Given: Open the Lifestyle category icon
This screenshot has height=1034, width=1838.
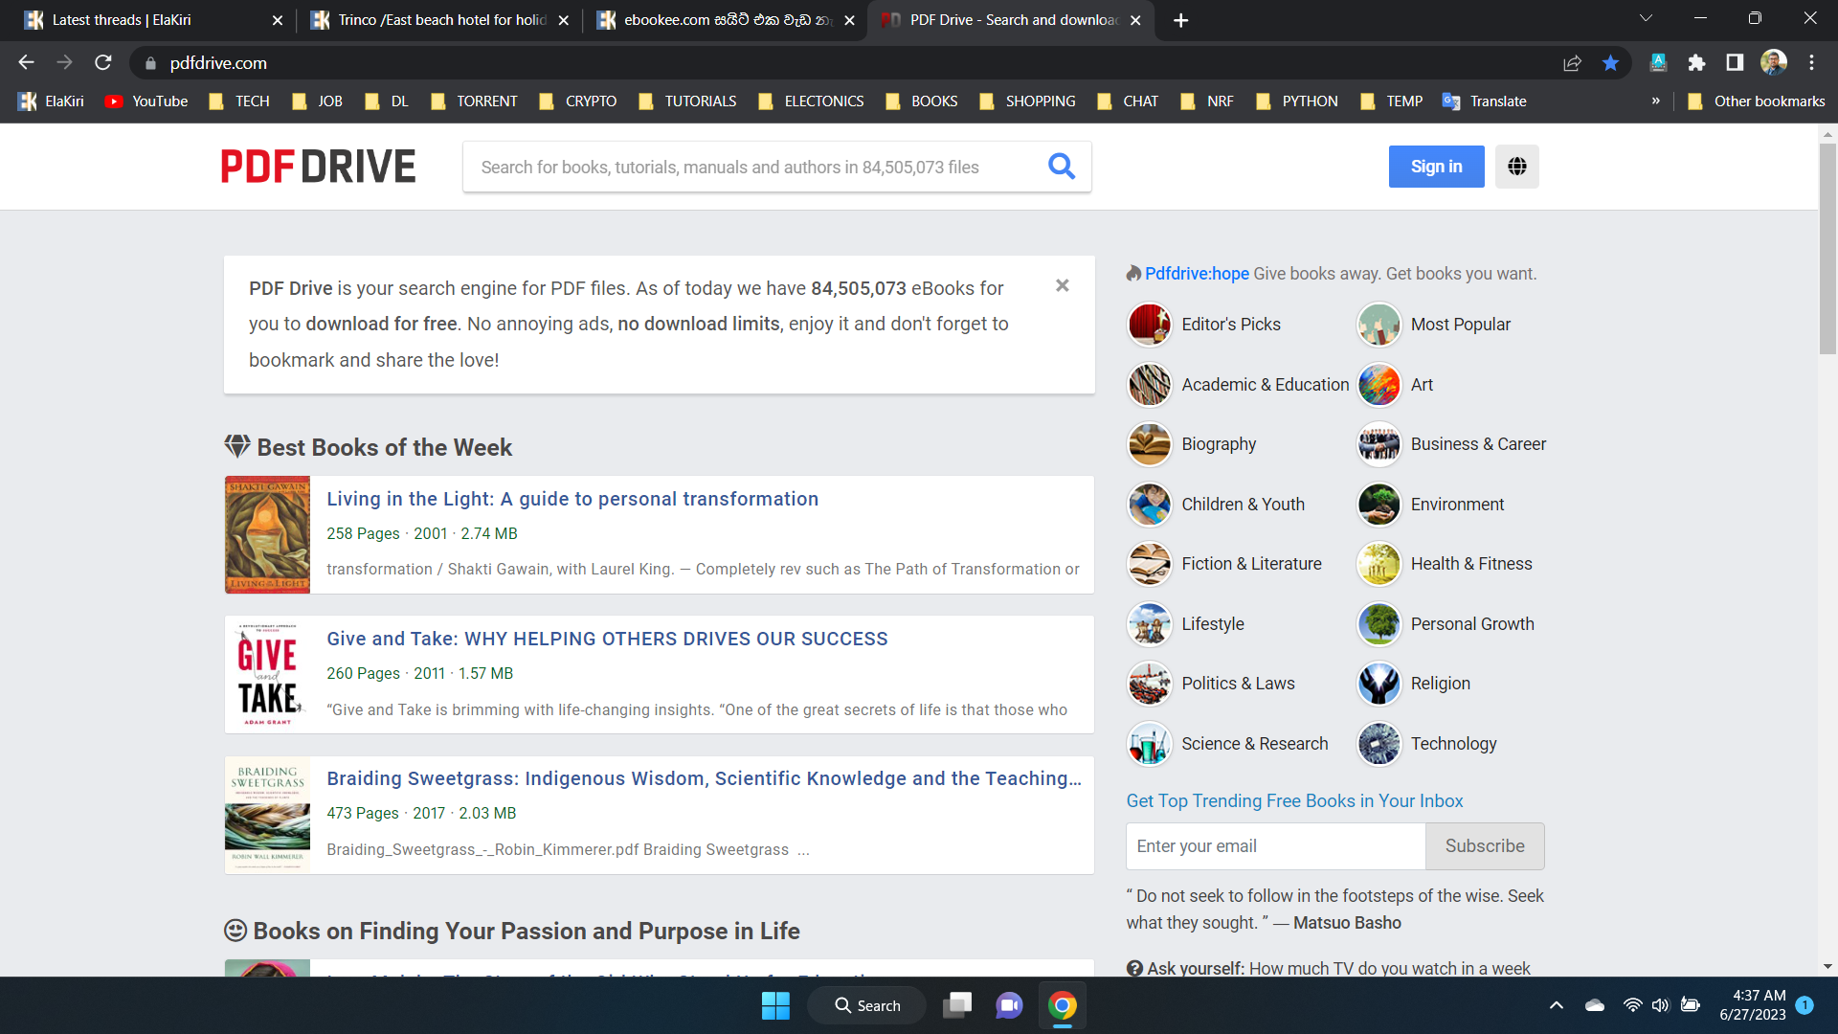Looking at the screenshot, I should pyautogui.click(x=1150, y=624).
